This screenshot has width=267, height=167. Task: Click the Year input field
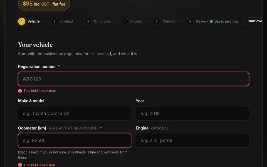tap(192, 113)
